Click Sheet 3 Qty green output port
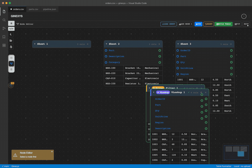The image size is (252, 168). (231, 62)
